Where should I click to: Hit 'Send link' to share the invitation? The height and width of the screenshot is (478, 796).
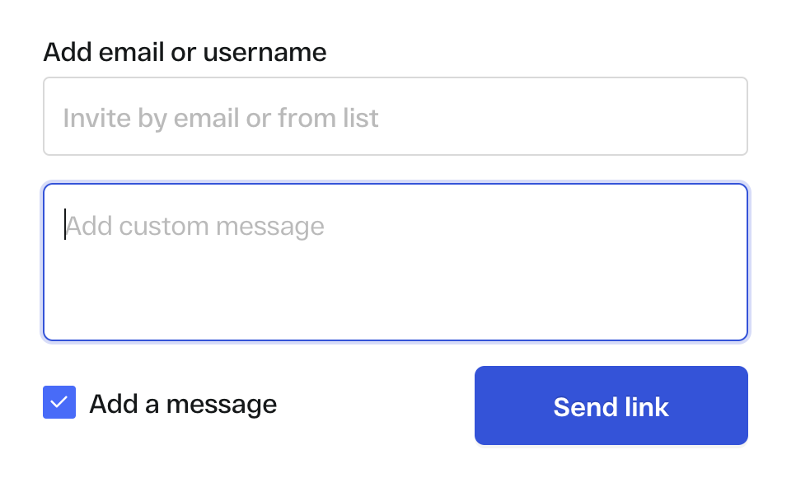(611, 405)
